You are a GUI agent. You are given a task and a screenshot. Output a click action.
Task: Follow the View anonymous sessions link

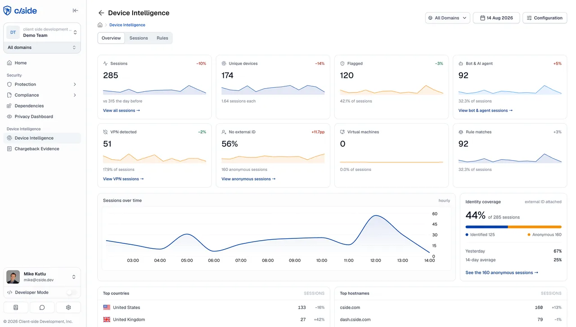(x=248, y=179)
